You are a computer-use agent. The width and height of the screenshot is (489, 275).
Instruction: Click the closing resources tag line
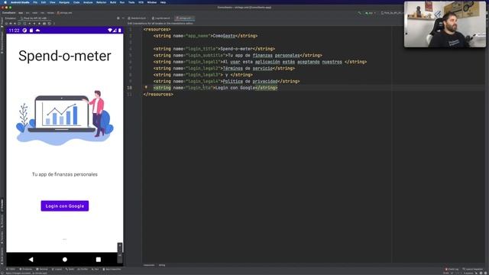[x=158, y=94]
